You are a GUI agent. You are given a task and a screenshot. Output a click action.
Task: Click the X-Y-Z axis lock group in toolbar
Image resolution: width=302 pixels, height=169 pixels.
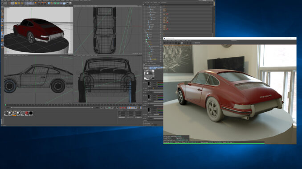click(29, 3)
